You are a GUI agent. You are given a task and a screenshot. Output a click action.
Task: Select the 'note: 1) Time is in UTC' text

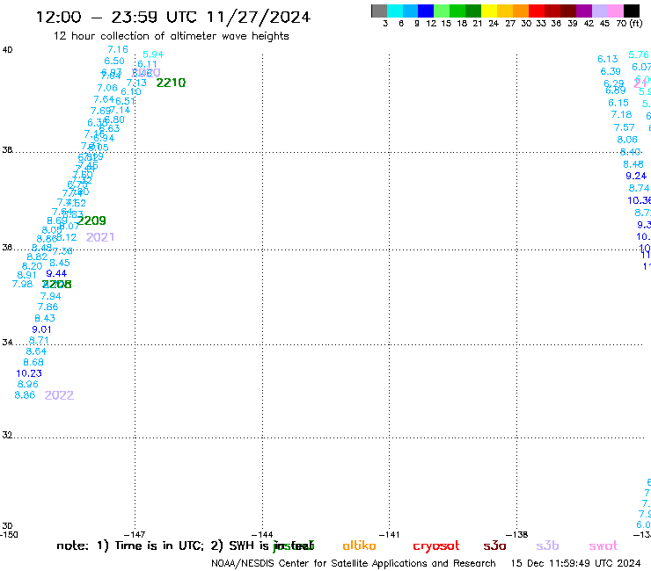130,546
